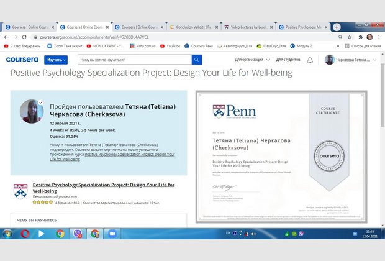
Task: Open the Zoom app in the taskbar
Action: (x=112, y=234)
